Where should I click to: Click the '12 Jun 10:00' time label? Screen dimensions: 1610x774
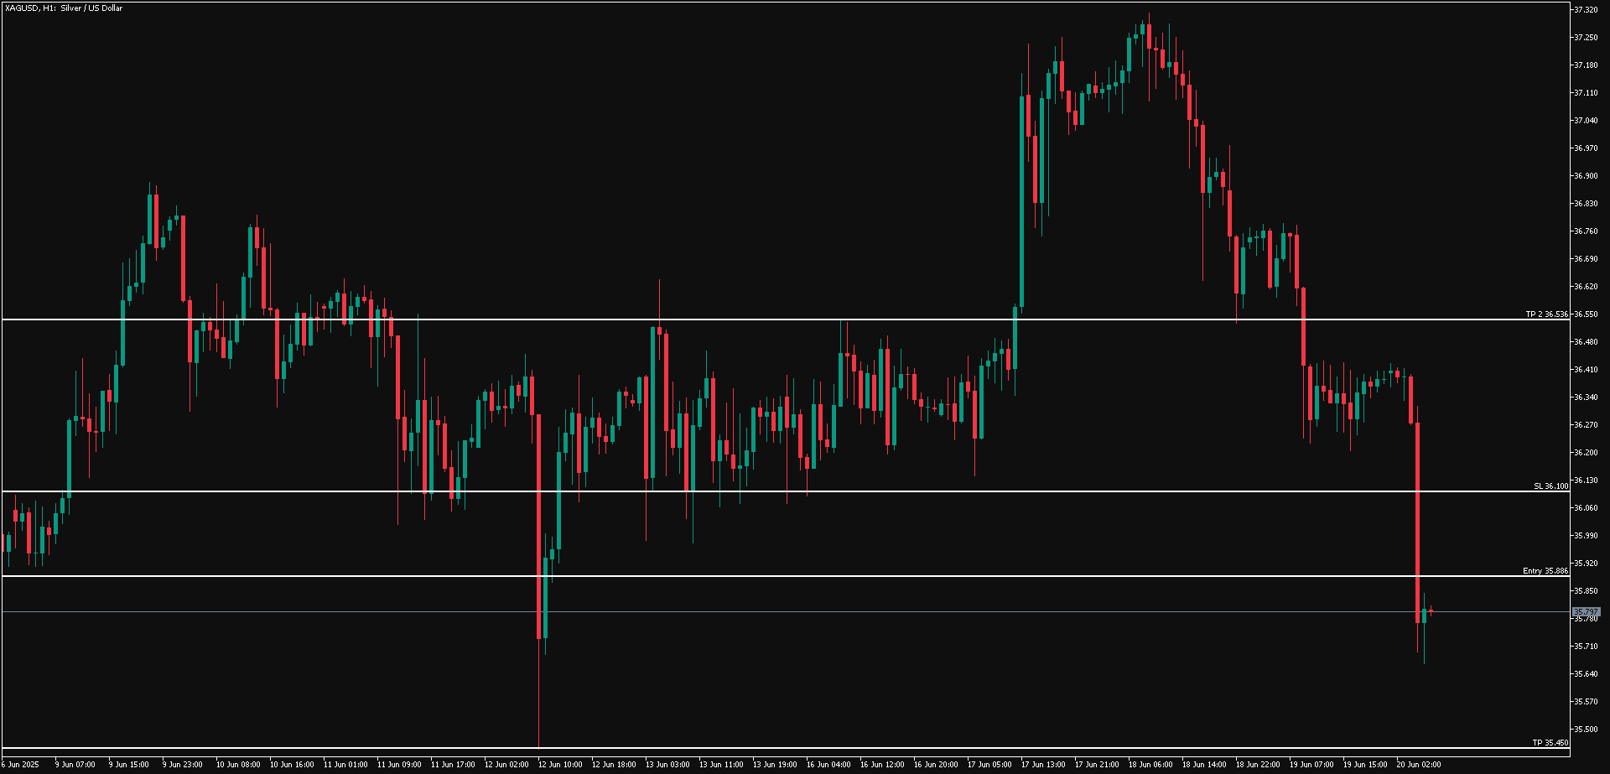coord(560,765)
